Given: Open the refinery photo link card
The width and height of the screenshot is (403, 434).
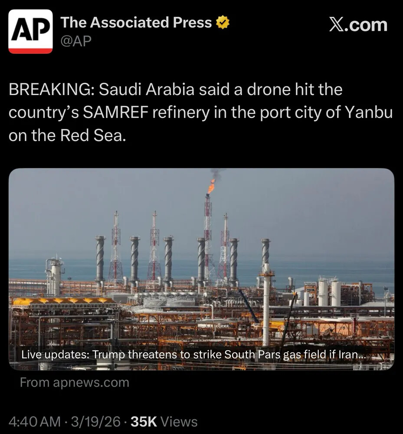Looking at the screenshot, I should pyautogui.click(x=201, y=269).
